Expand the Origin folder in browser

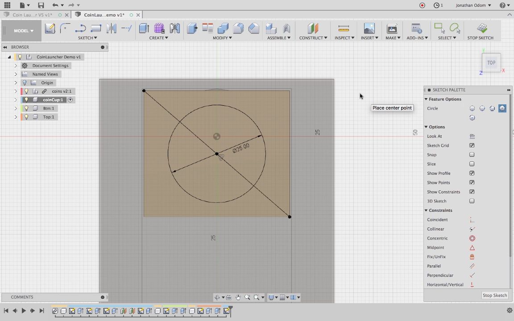tap(16, 83)
